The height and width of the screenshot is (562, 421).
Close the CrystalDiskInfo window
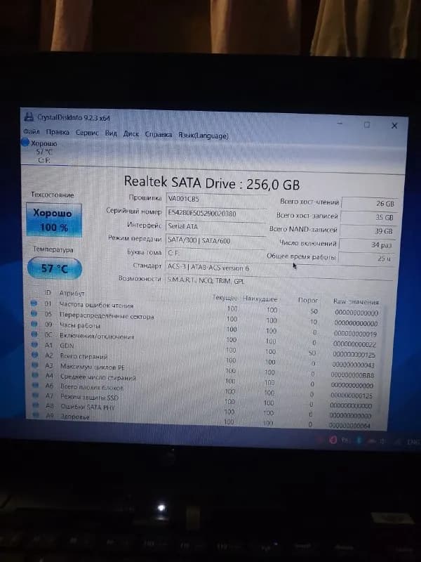pos(394,126)
